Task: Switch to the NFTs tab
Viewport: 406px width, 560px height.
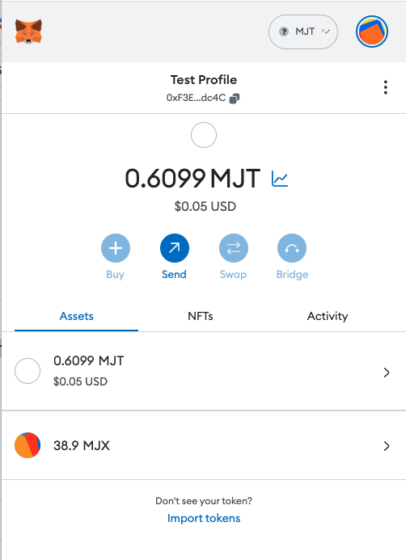Action: [x=200, y=317]
